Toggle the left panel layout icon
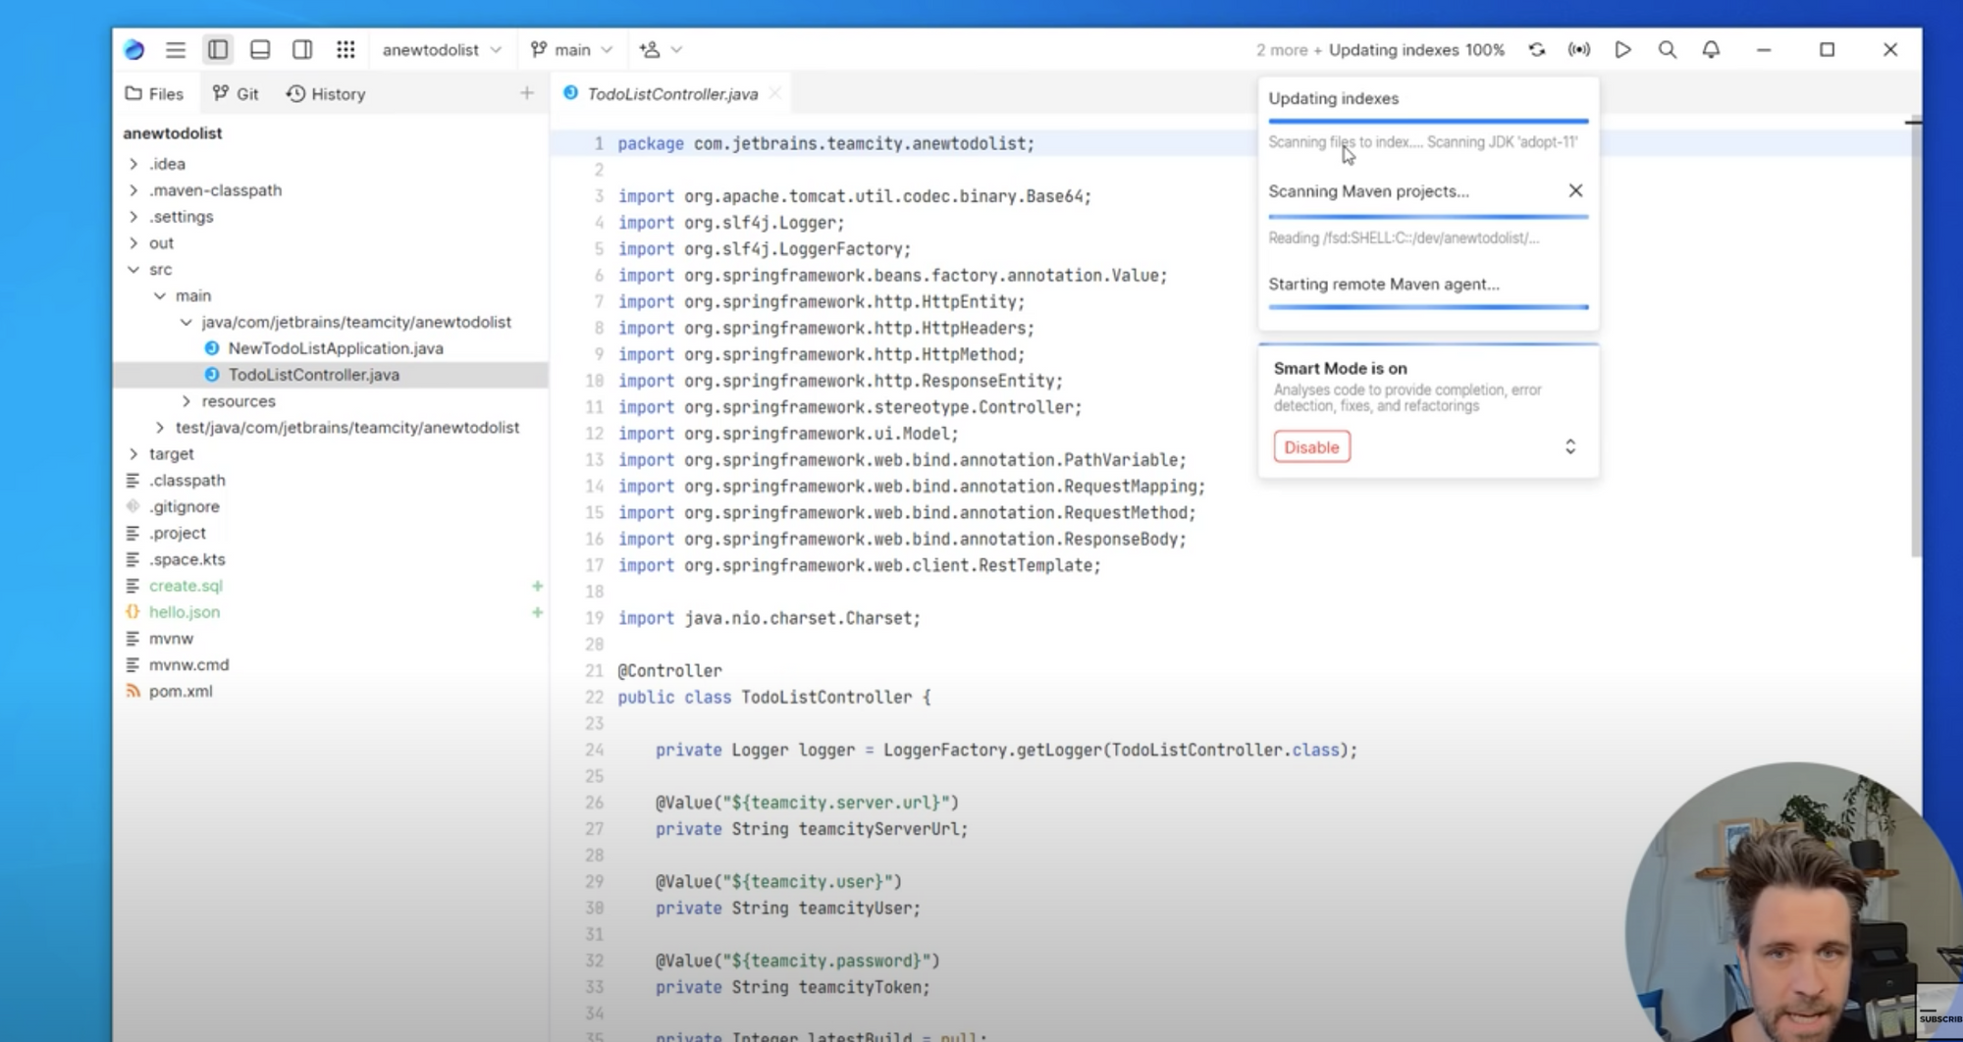 click(218, 49)
